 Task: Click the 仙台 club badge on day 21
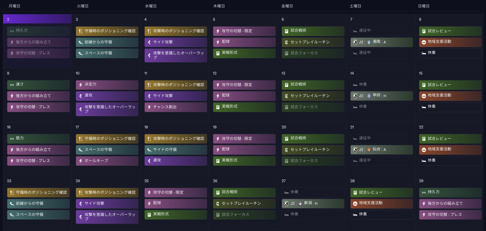369,149
